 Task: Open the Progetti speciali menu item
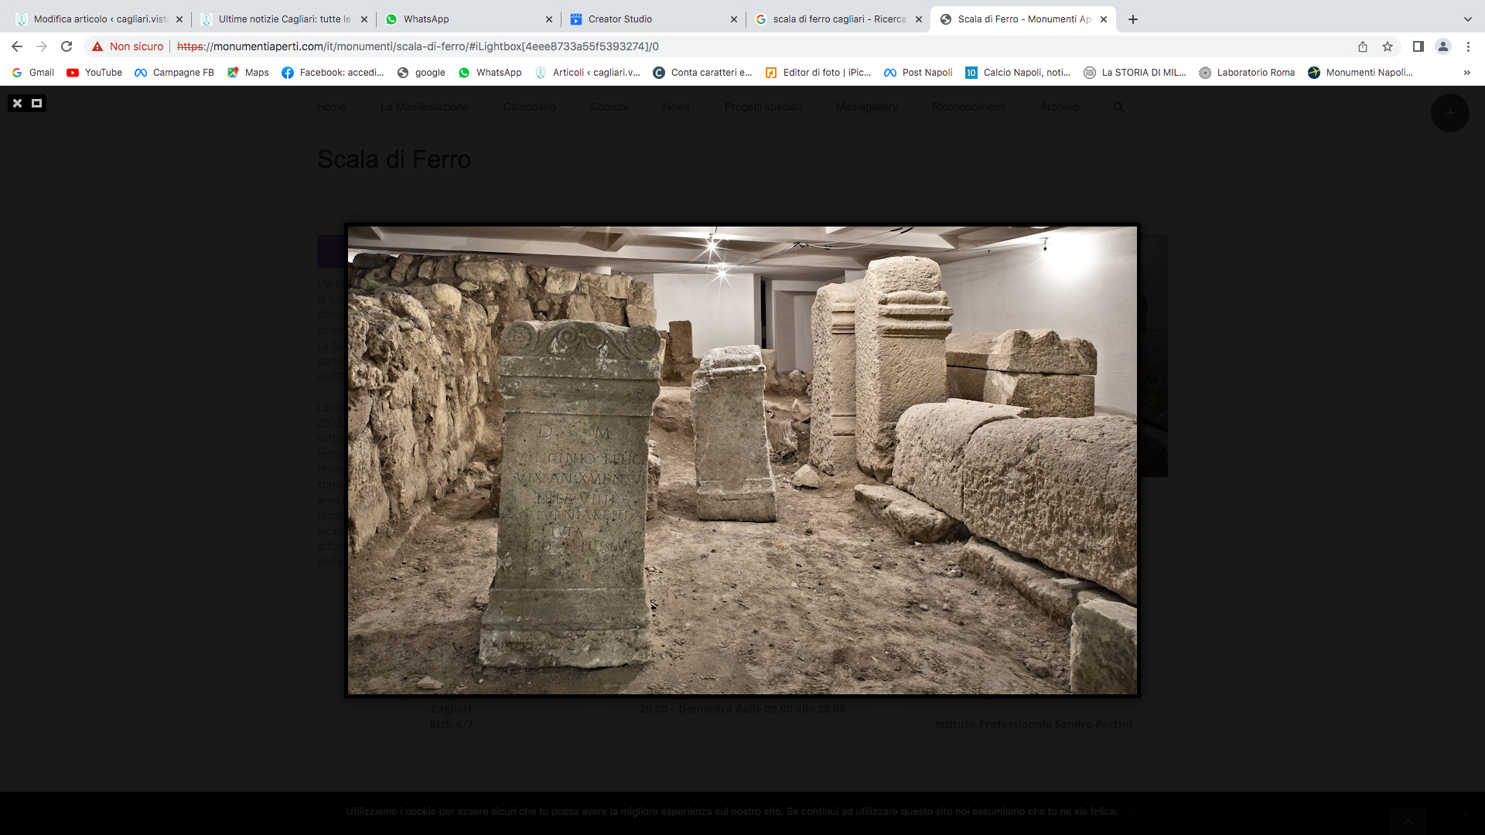pyautogui.click(x=763, y=107)
